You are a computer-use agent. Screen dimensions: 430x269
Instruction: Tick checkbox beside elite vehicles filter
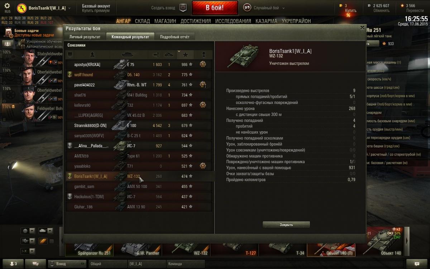click(52, 241)
